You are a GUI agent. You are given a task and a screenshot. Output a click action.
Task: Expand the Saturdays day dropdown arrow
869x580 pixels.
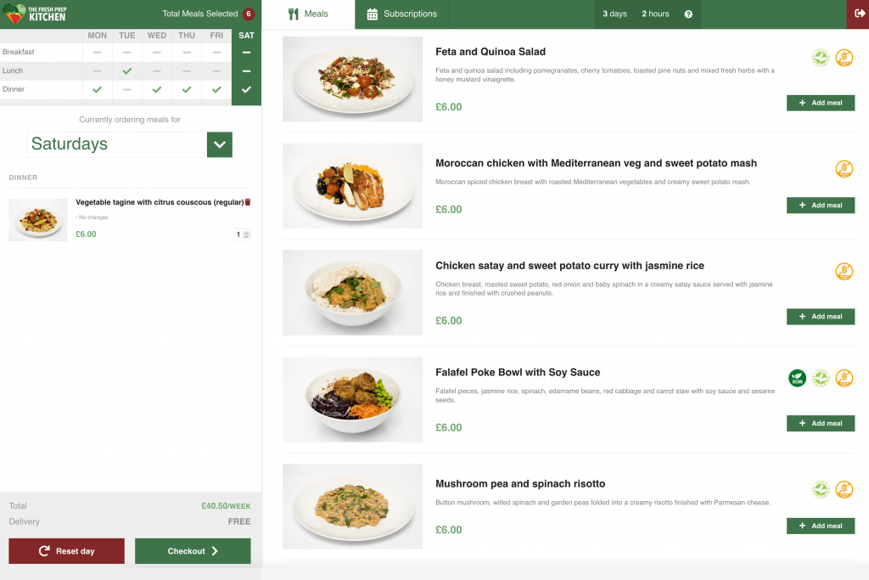(x=220, y=144)
